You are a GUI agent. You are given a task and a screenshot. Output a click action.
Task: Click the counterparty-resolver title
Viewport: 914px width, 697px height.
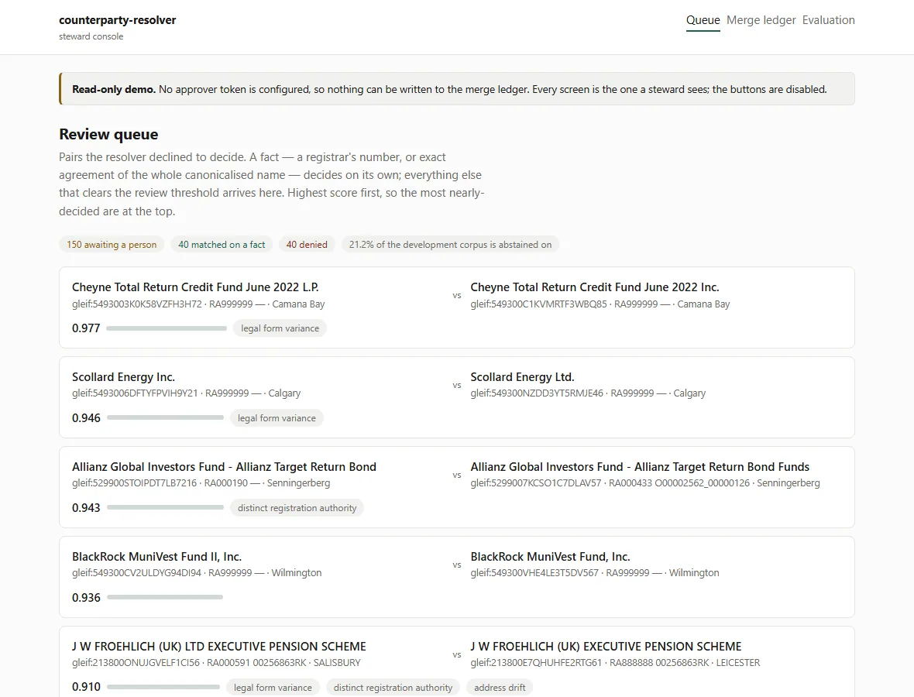117,20
